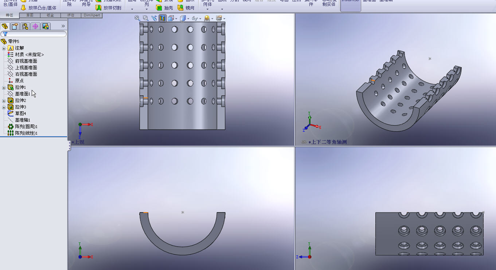Click the 原点 origin icon in tree
The image size is (496, 270).
pyautogui.click(x=10, y=81)
